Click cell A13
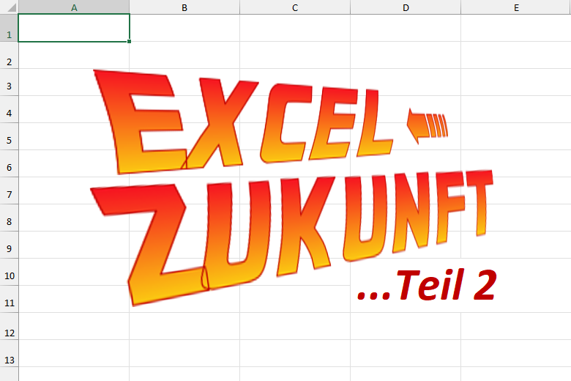This screenshot has width=571, height=381. point(74,353)
